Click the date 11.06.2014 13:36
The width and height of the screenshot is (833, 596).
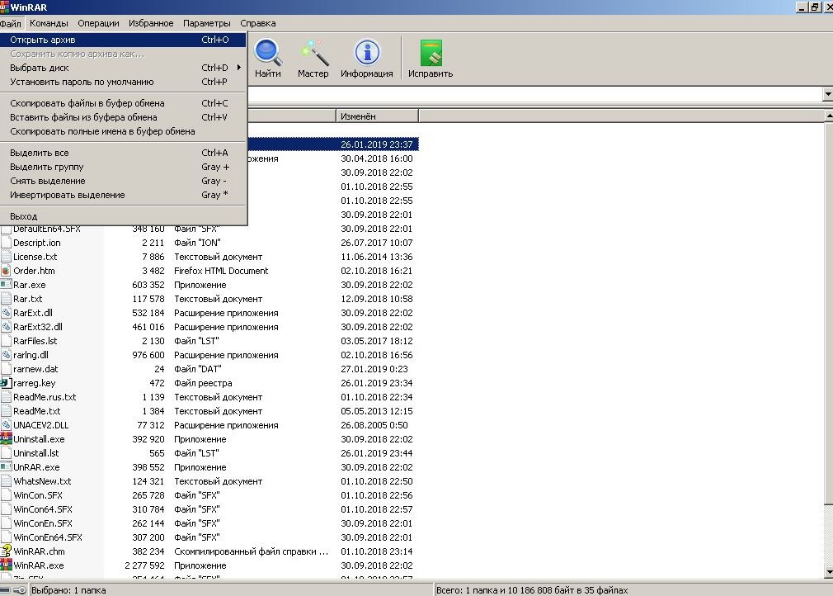377,257
